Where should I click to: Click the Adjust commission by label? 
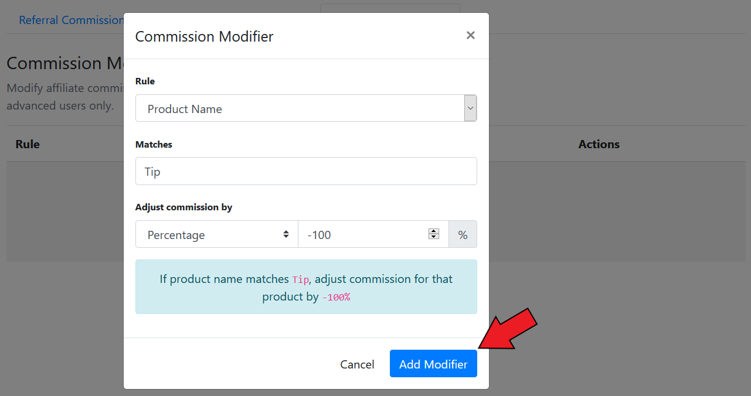[183, 207]
